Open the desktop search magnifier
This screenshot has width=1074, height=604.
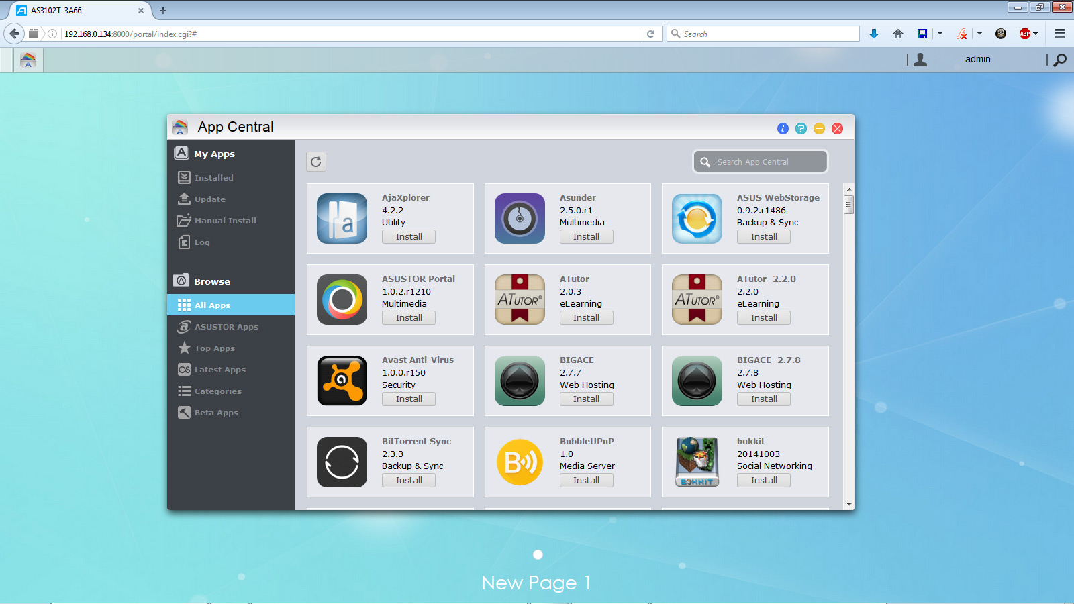click(x=1060, y=60)
